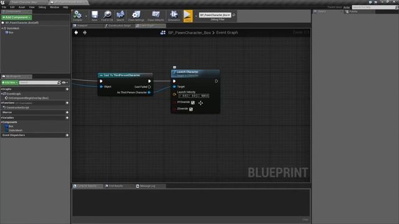The image size is (399, 224).
Task: Add a new graph with the Graphs plus
Action: [x=67, y=89]
